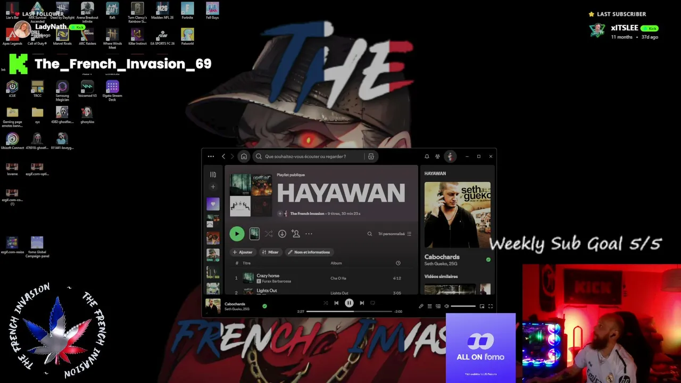Go forward in Spotify navigation
Screen dimensions: 681x383
pyautogui.click(x=232, y=156)
